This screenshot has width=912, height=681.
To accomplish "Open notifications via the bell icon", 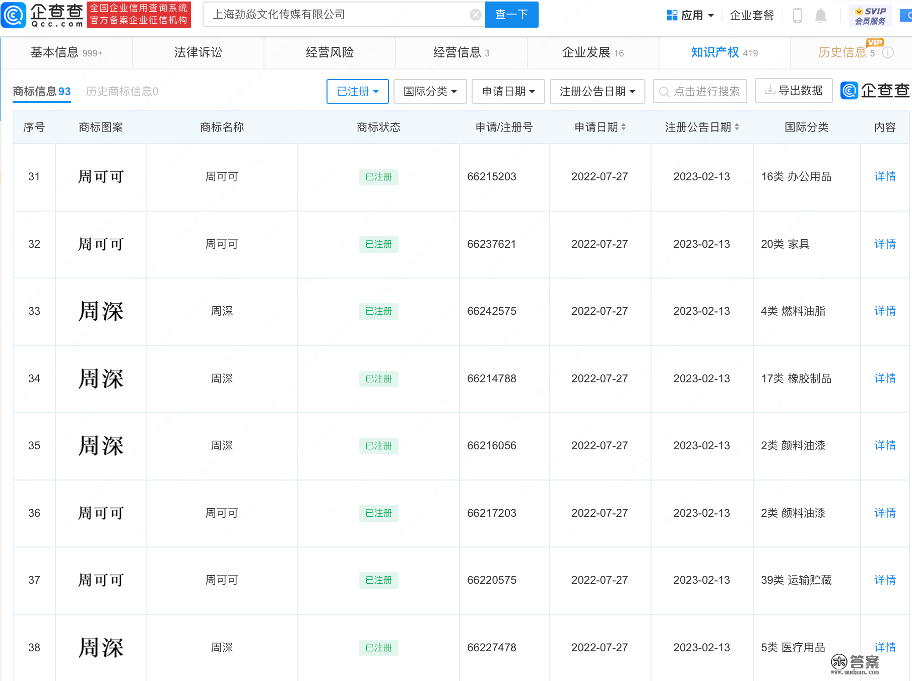I will point(821,15).
